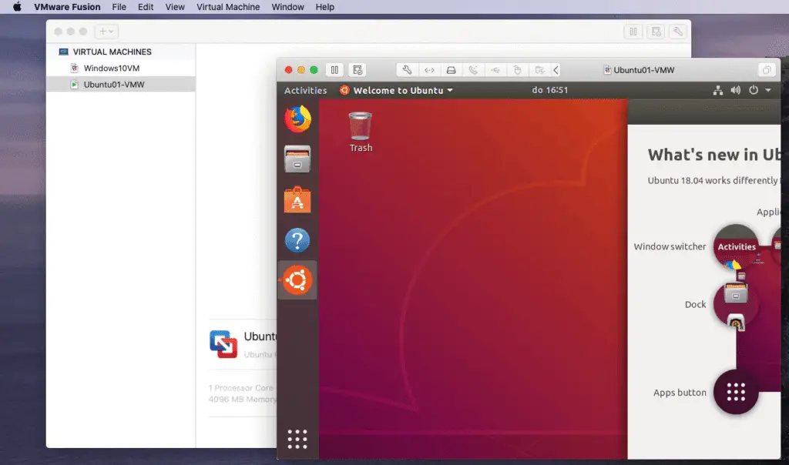Open the VMware Fusion application menu
789x465 pixels.
(x=68, y=7)
